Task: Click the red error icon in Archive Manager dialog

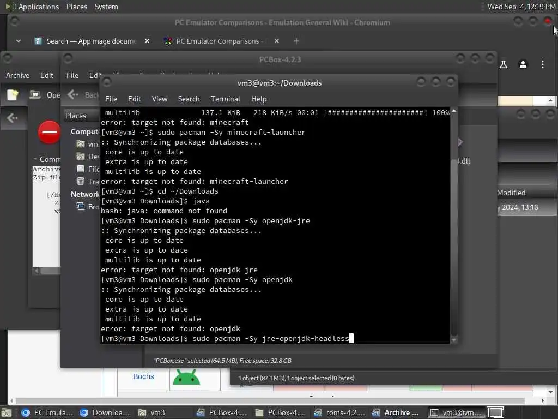Action: [49, 132]
